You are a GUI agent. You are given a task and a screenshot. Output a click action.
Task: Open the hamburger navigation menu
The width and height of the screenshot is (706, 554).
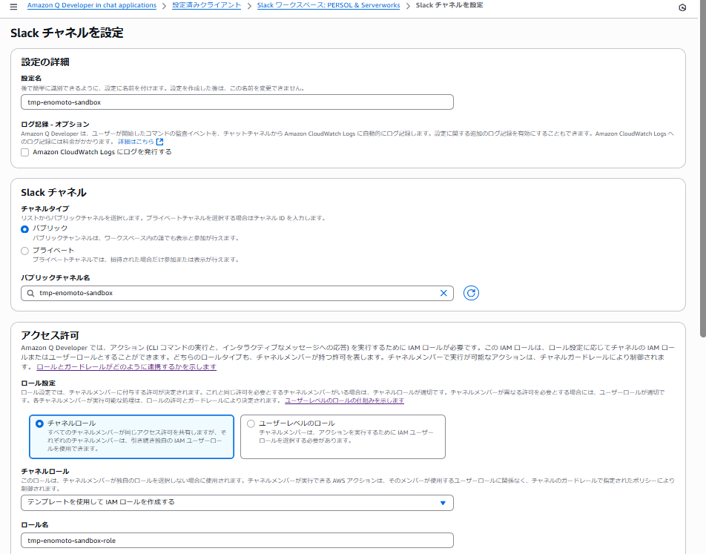pyautogui.click(x=13, y=7)
